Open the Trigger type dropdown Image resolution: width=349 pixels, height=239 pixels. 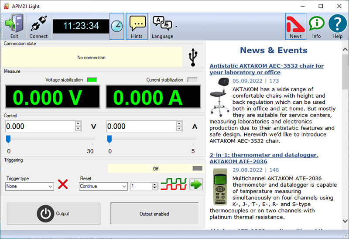tap(29, 186)
